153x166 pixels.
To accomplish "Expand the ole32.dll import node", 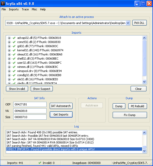I will click(x=9, y=79).
